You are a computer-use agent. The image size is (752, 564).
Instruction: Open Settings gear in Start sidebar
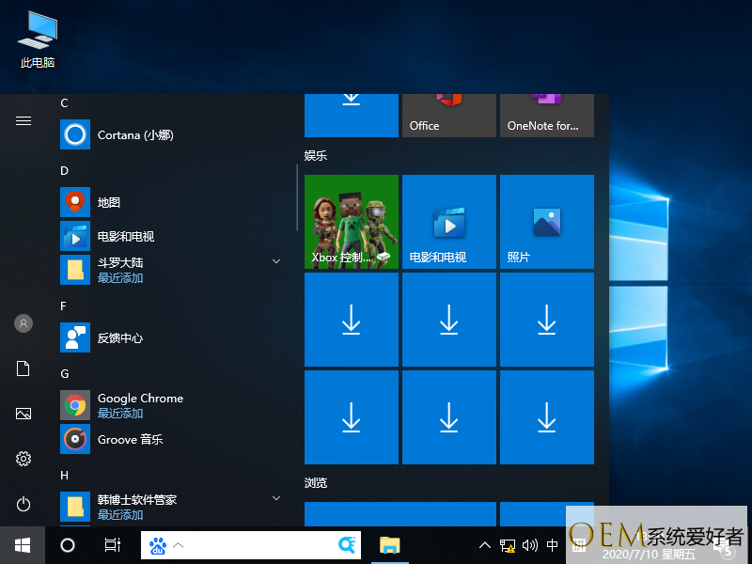(23, 459)
